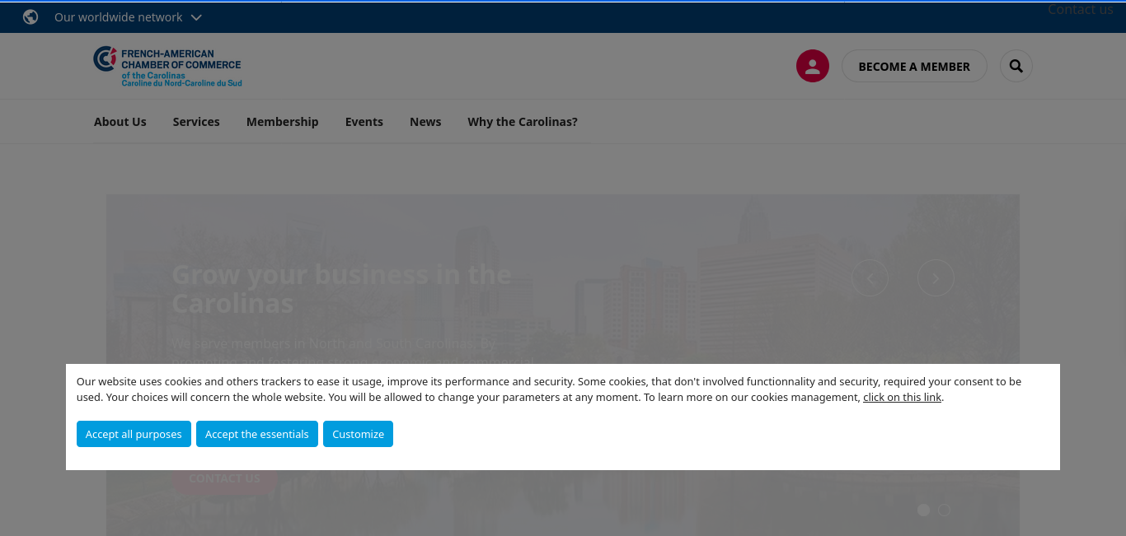Go to the previous carousel slide
The height and width of the screenshot is (536, 1126).
[x=870, y=278]
